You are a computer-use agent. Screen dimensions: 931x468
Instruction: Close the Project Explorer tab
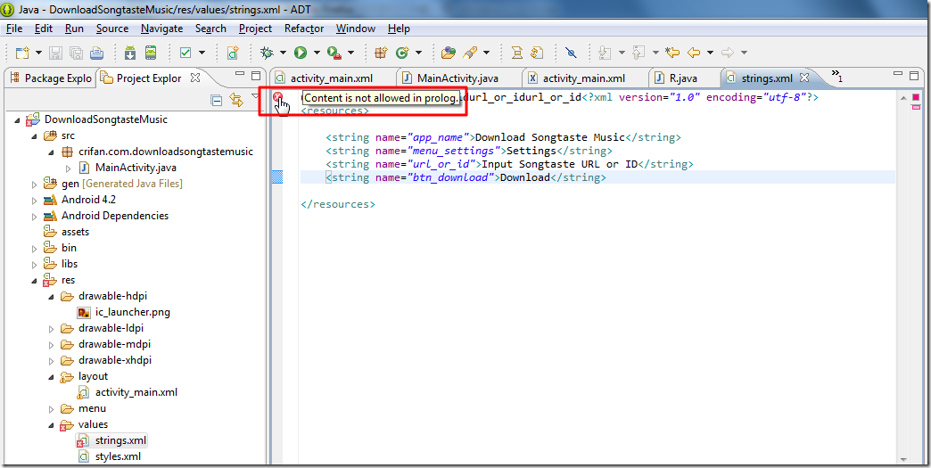[x=195, y=78]
